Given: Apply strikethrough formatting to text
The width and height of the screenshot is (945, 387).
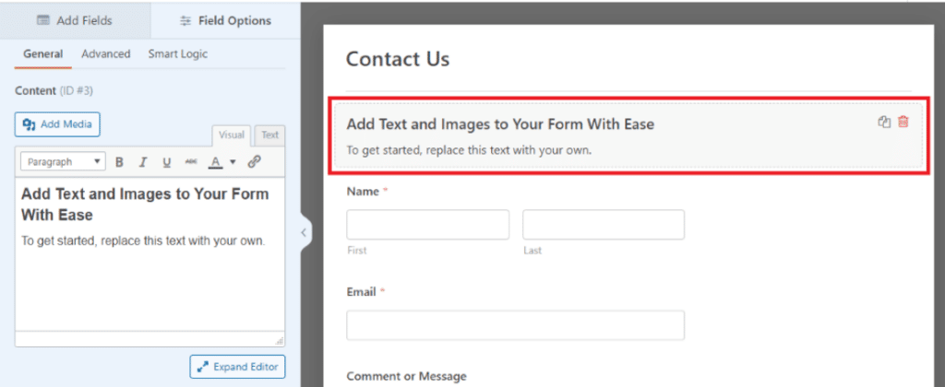Looking at the screenshot, I should click(191, 161).
